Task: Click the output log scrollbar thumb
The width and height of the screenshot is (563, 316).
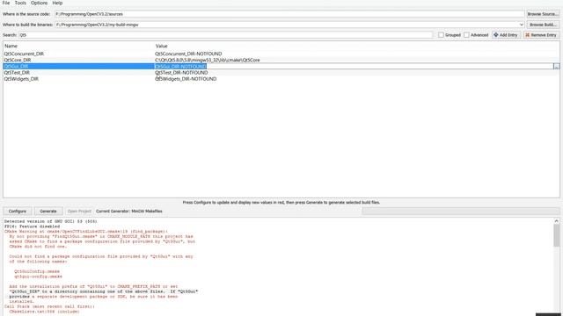Action: click(x=556, y=235)
